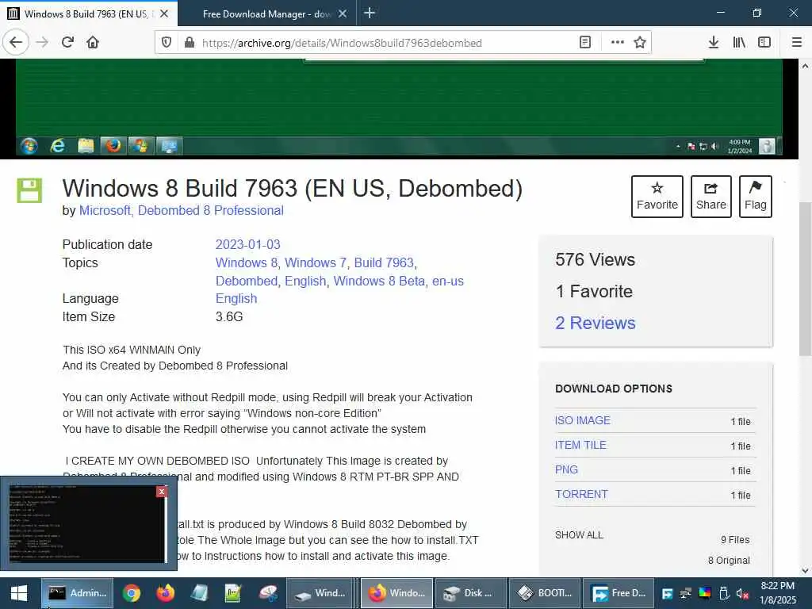The width and height of the screenshot is (812, 609).
Task: Download the ITEM TILE file
Action: click(580, 446)
